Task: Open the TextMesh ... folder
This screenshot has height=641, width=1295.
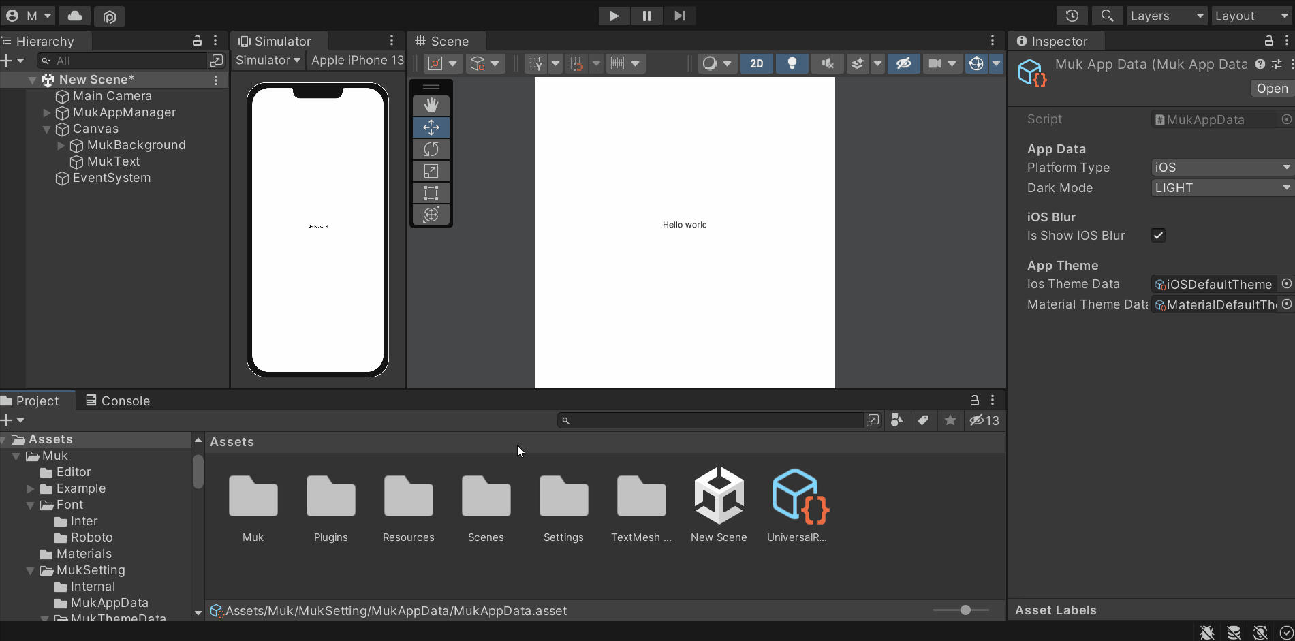Action: [x=641, y=505]
